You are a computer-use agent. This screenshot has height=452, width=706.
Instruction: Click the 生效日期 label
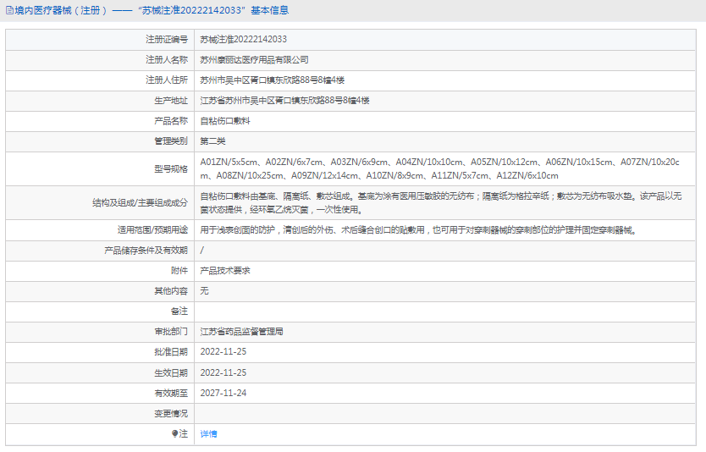pos(171,372)
